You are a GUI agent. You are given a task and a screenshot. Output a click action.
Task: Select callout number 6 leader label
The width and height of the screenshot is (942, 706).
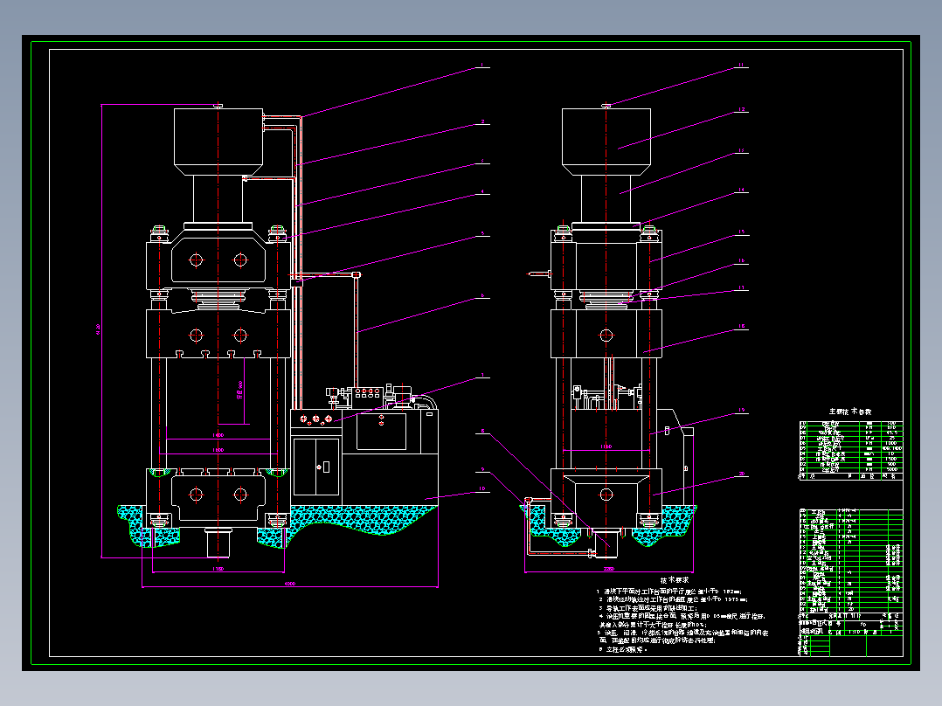pos(482,295)
